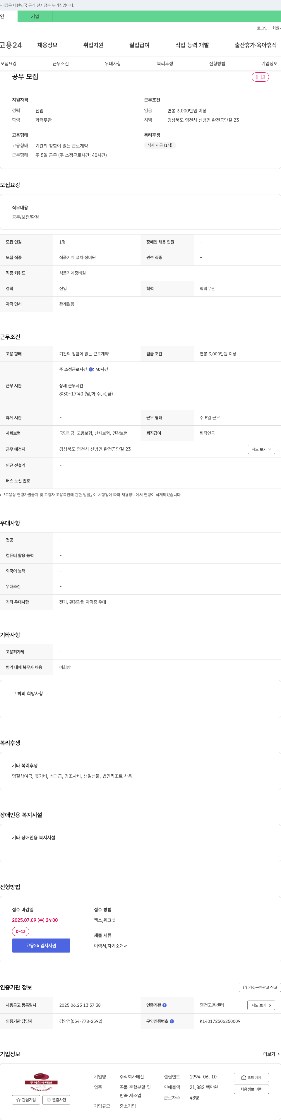Click the D-13 badge beside 공무 모집

(x=260, y=77)
